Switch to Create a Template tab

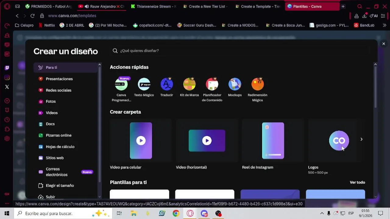click(x=258, y=6)
